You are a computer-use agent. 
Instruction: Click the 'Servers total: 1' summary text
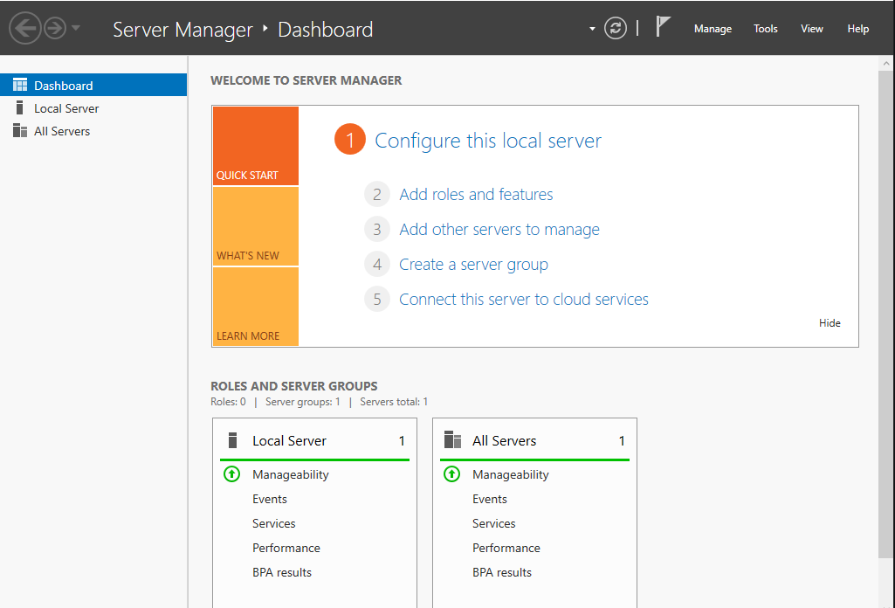pos(394,402)
